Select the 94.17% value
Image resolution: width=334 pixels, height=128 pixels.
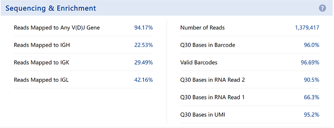pyautogui.click(x=144, y=28)
